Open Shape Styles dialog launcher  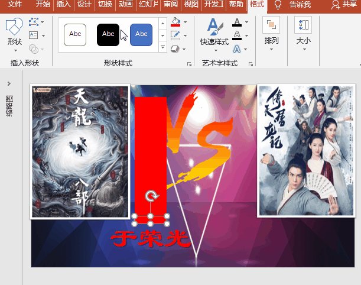pos(189,64)
